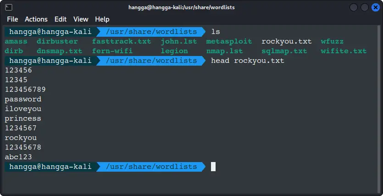The image size is (383, 196).
Task: Open the File menu
Action: pyautogui.click(x=12, y=19)
